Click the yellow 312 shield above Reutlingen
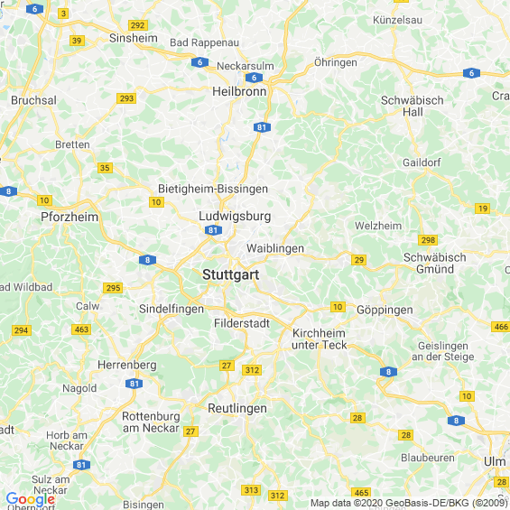 [252, 370]
